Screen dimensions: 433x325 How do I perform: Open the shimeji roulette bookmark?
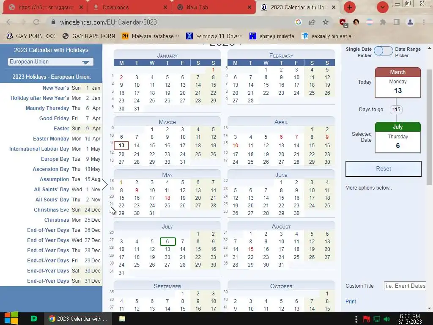tap(272, 36)
